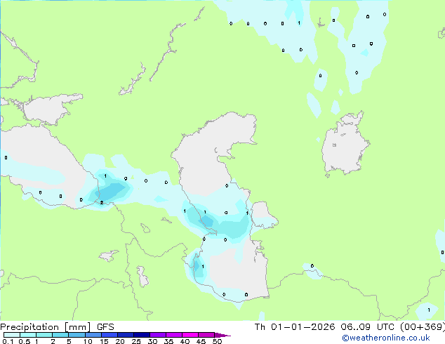Click the legend label '10'
The image size is (445, 344).
(x=88, y=341)
